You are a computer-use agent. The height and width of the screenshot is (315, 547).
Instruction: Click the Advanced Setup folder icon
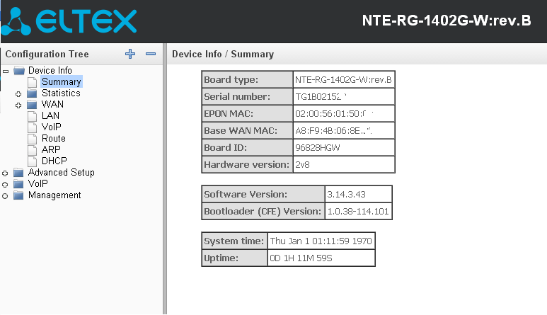(18, 173)
